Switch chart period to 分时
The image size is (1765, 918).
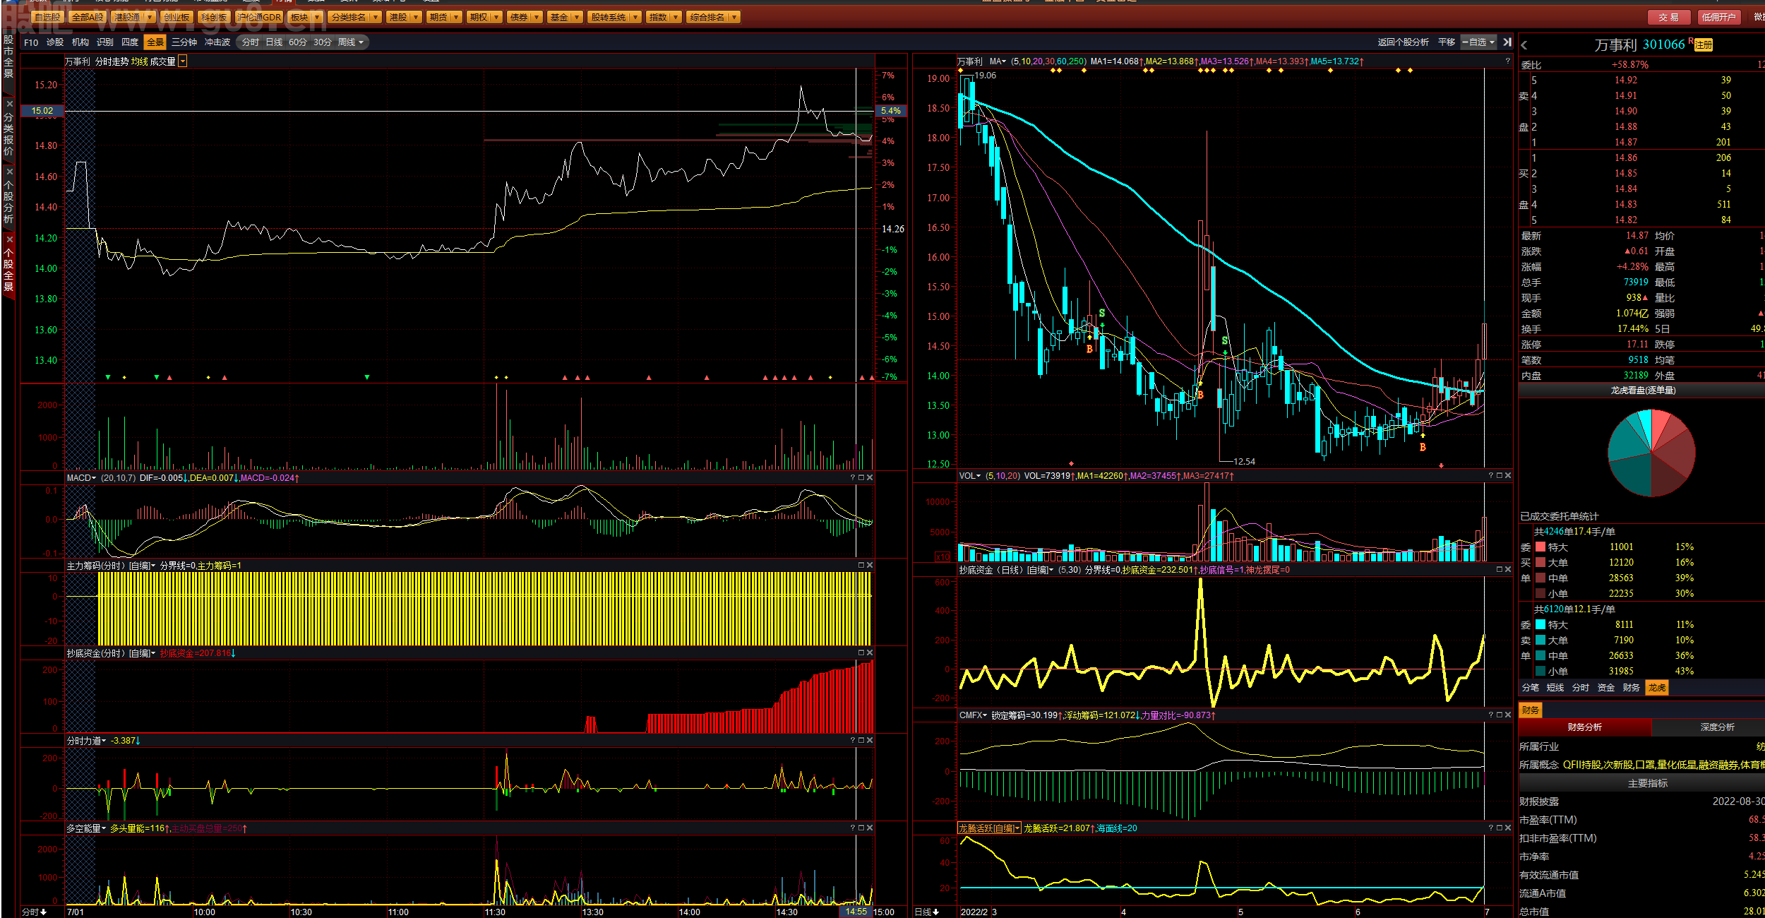(x=250, y=43)
